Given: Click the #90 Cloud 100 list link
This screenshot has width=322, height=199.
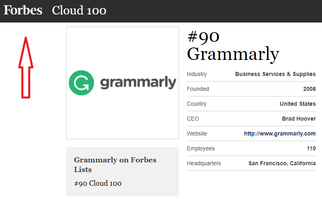Looking at the screenshot, I should pos(98,183).
